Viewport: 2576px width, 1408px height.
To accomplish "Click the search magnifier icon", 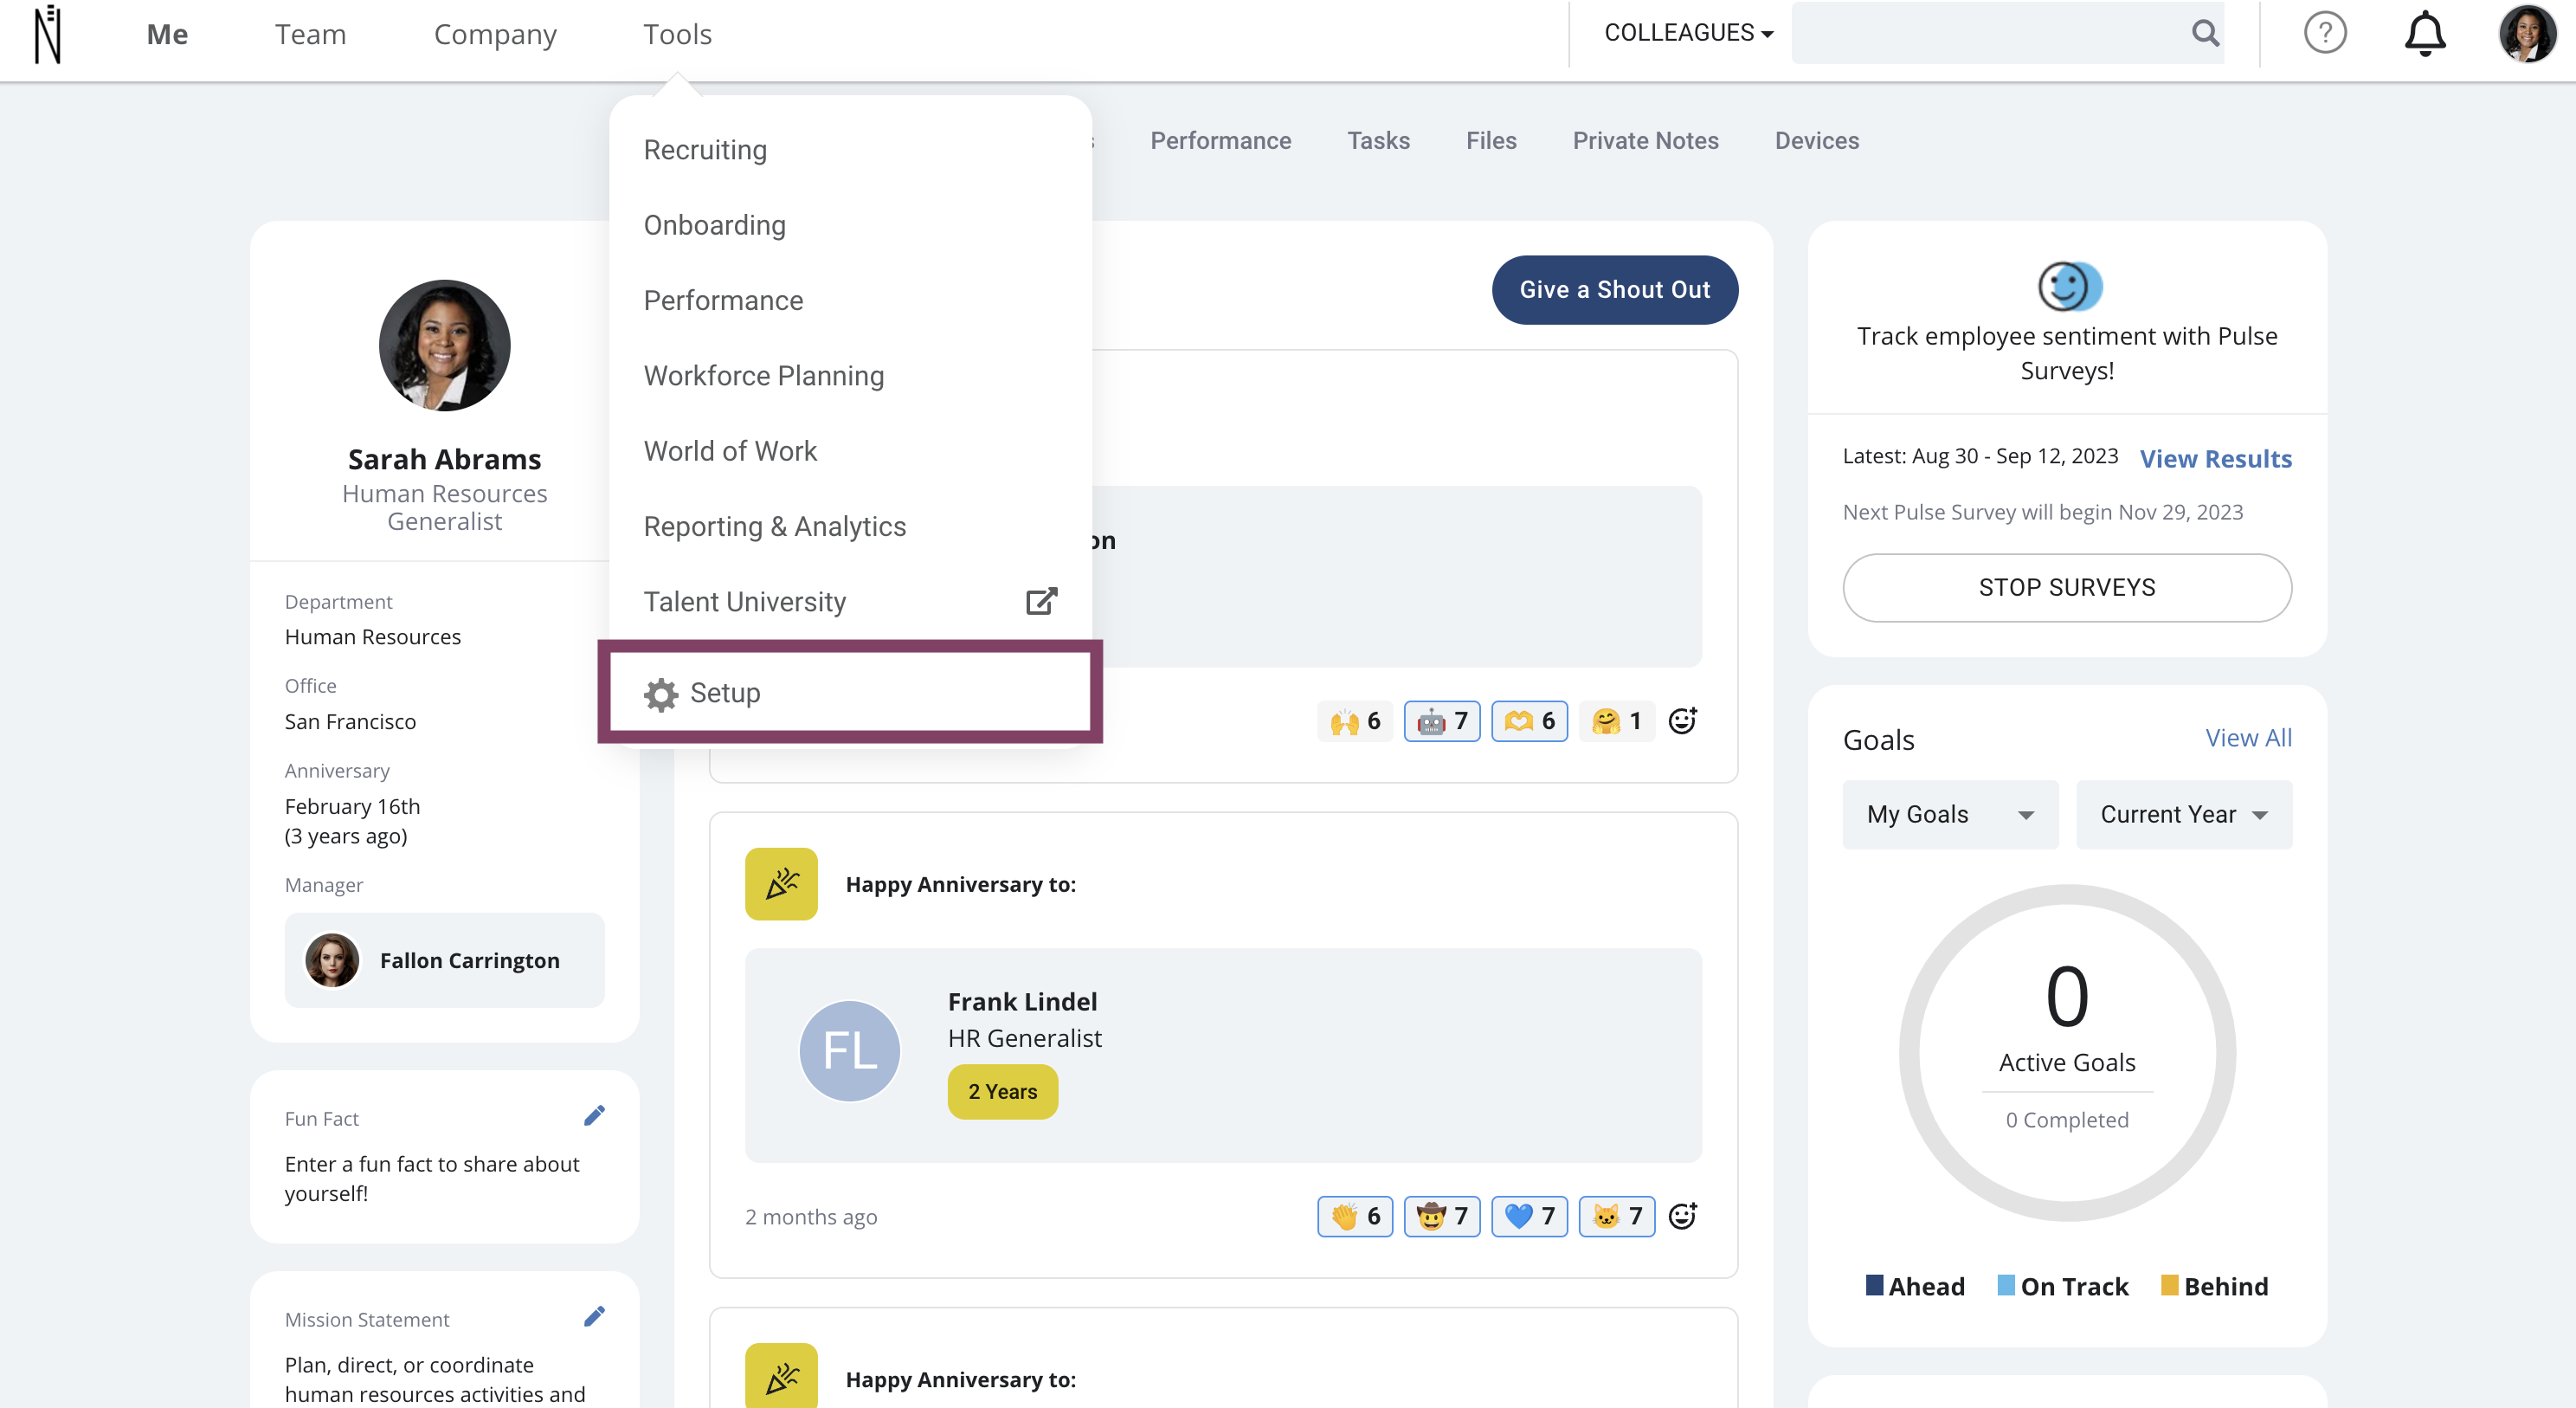I will (2205, 33).
